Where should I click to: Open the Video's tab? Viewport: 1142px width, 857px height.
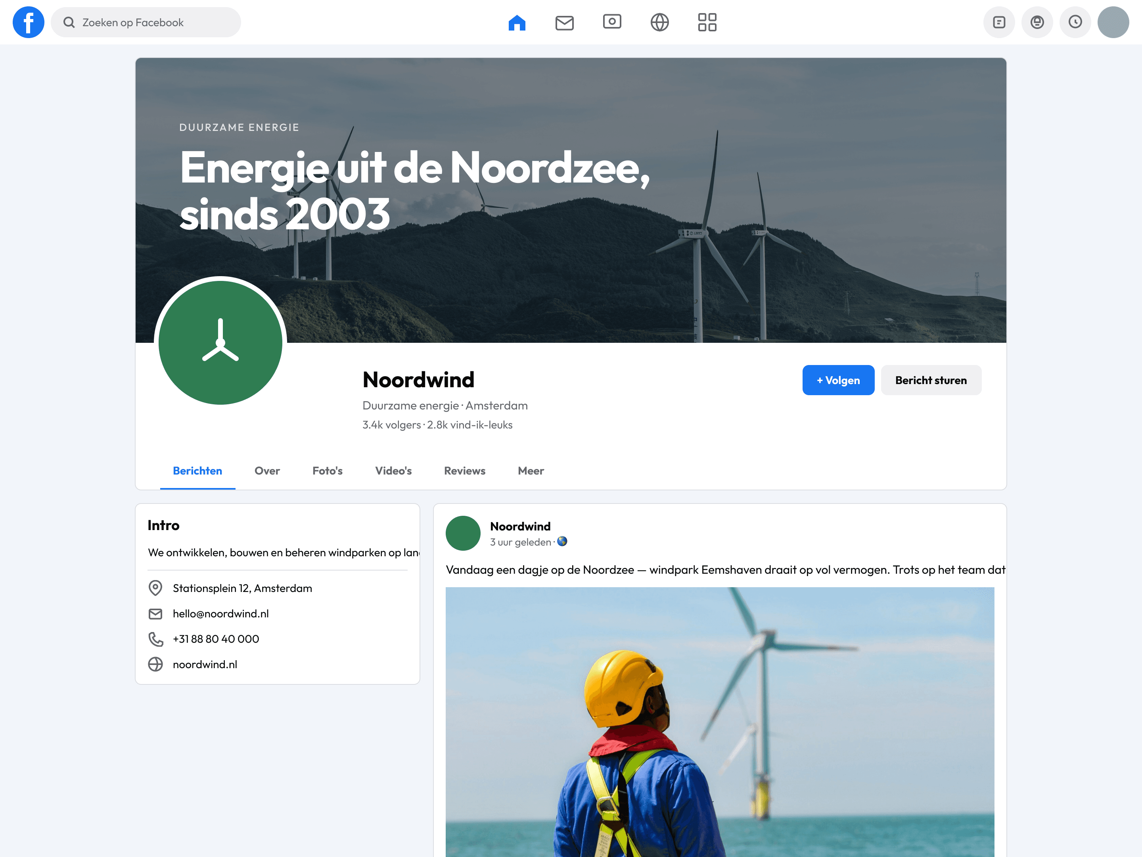click(393, 471)
